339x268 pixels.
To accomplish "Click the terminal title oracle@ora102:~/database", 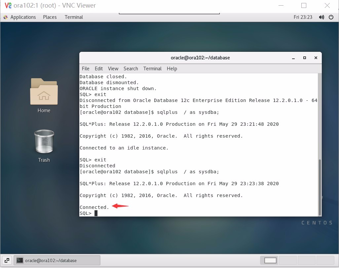I will pyautogui.click(x=200, y=58).
